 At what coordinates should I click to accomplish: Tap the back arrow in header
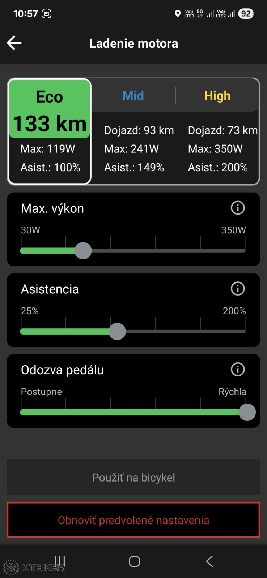14,43
